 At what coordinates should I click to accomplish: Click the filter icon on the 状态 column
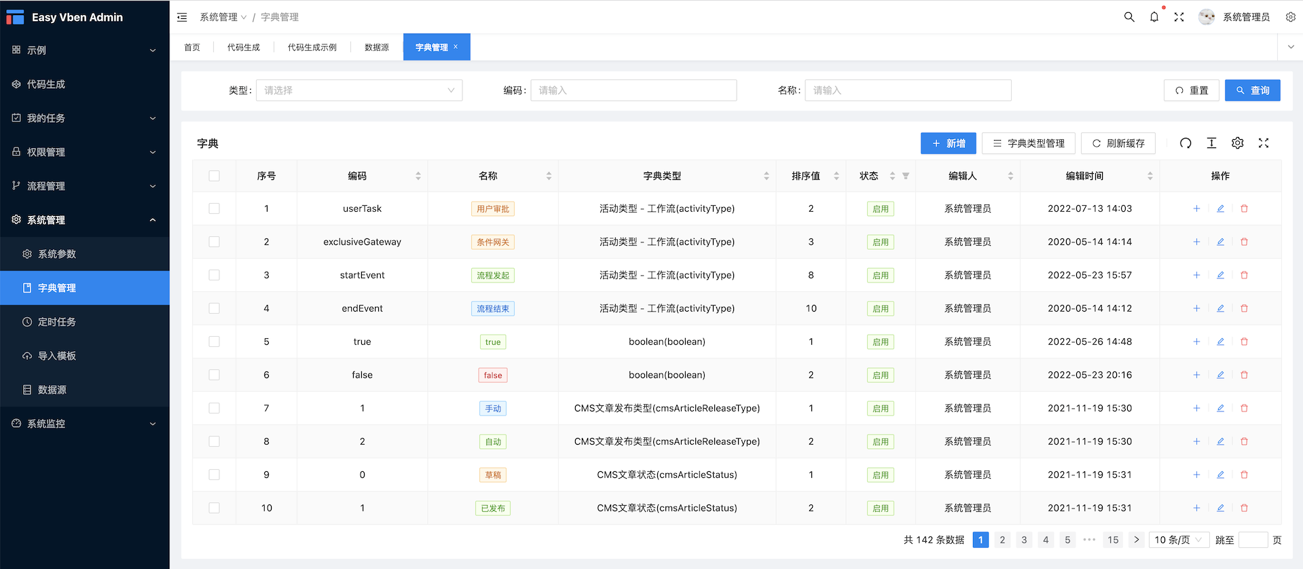[x=906, y=176]
